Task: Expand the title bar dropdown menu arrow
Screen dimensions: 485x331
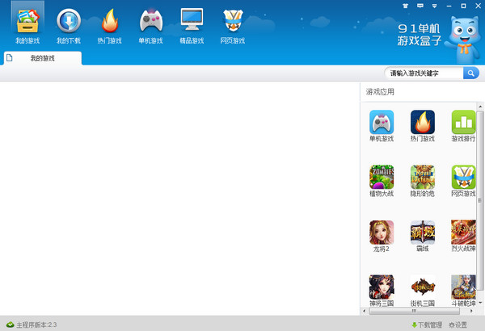Action: [435, 5]
